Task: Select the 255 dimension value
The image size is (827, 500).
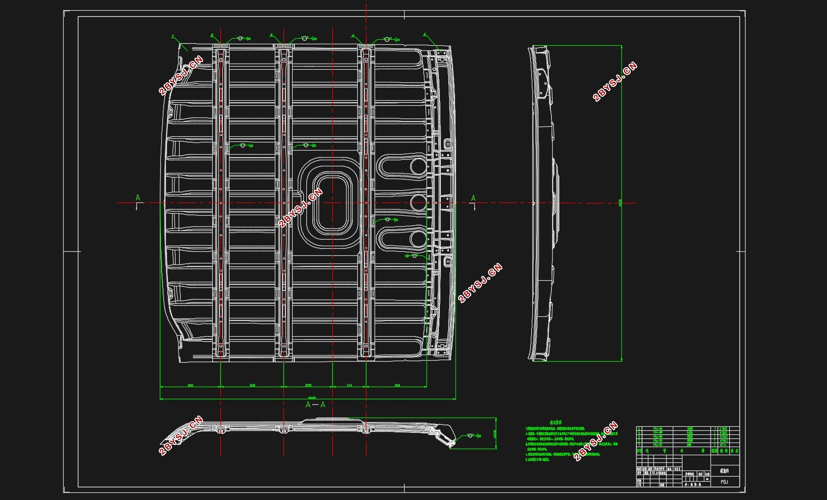Action: click(x=308, y=386)
